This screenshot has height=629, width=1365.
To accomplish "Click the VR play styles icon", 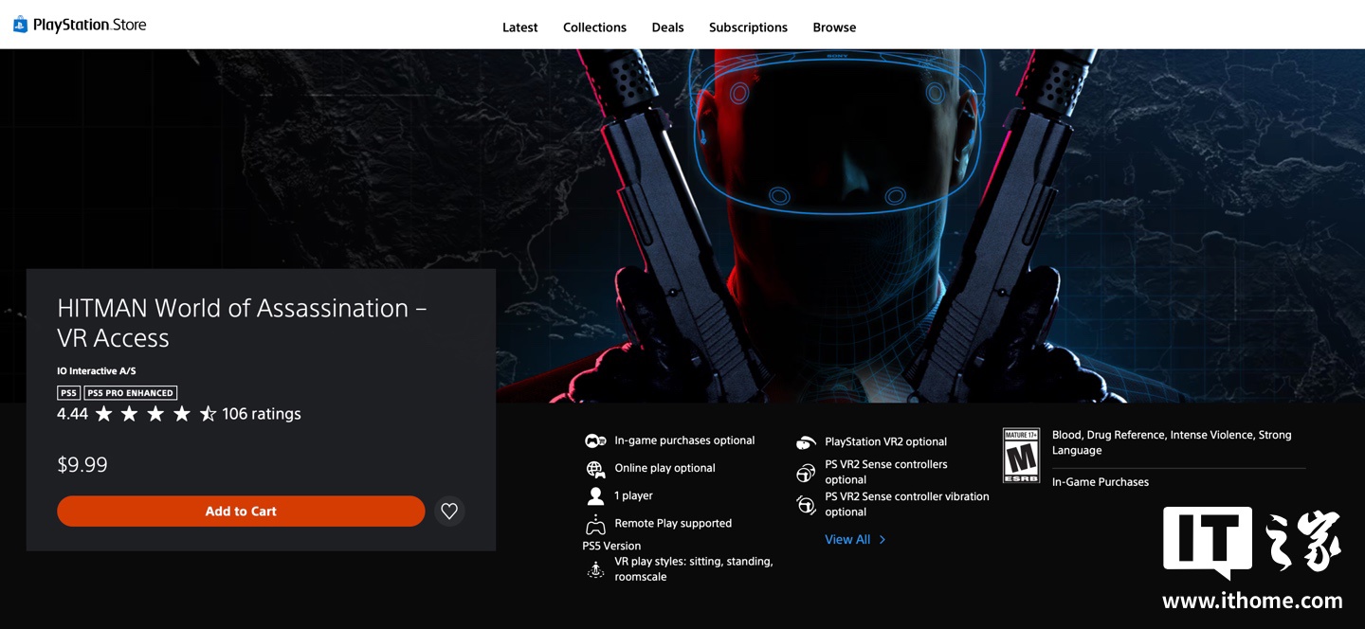I will click(595, 569).
